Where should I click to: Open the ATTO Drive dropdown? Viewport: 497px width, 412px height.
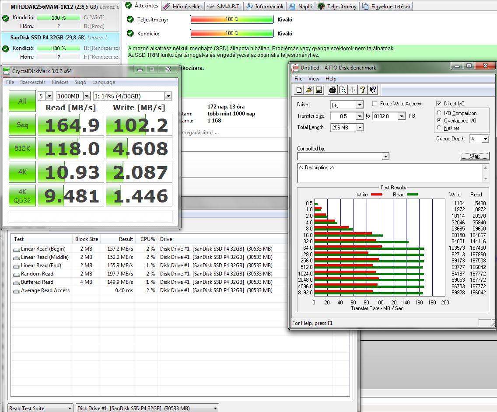360,105
